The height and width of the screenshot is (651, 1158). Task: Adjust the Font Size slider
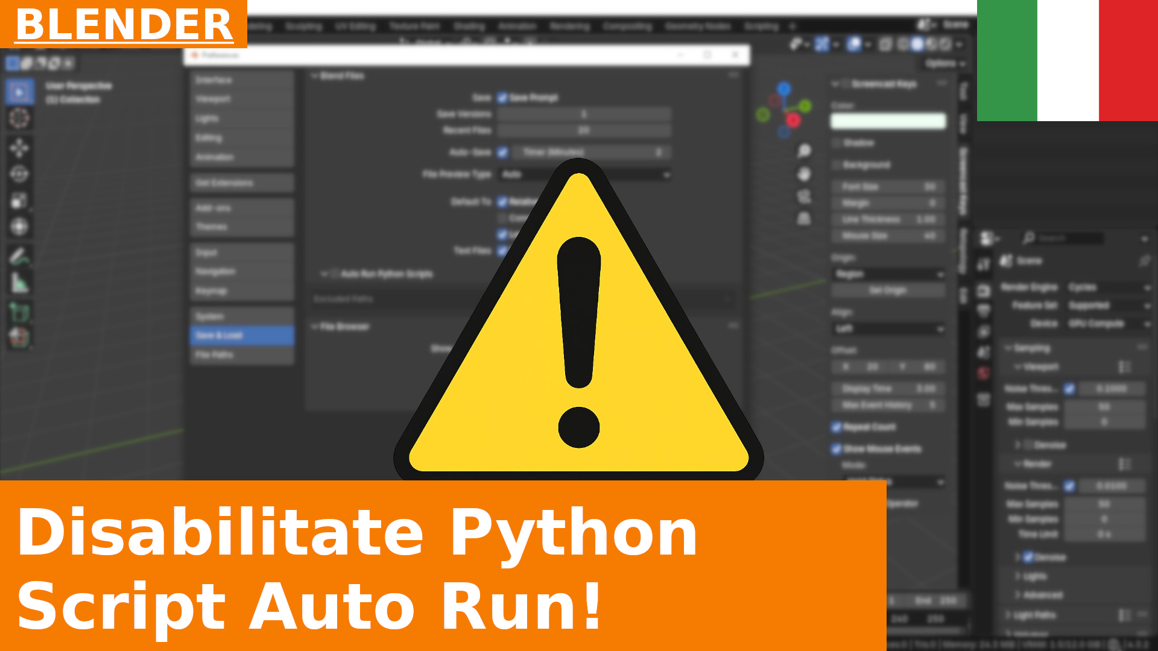click(x=888, y=187)
